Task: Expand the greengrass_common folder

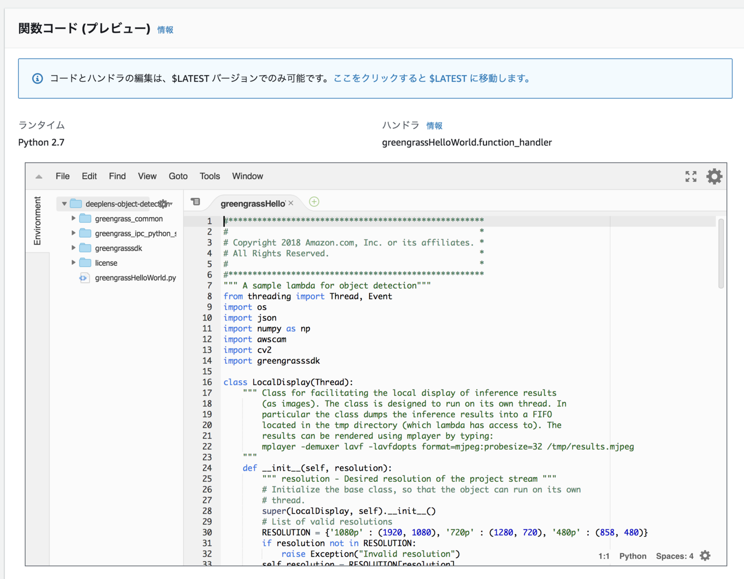Action: [73, 218]
